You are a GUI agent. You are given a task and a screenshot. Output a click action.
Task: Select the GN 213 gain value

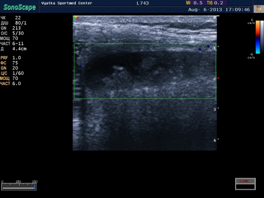pyautogui.click(x=11, y=28)
